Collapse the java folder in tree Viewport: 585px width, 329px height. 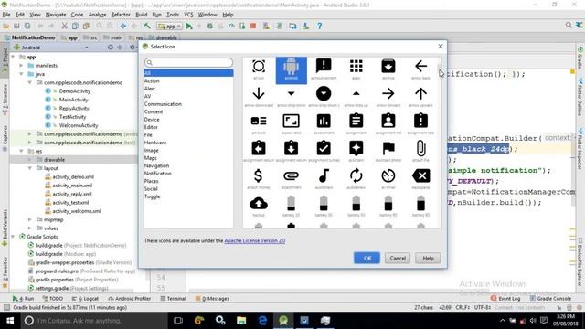click(21, 74)
